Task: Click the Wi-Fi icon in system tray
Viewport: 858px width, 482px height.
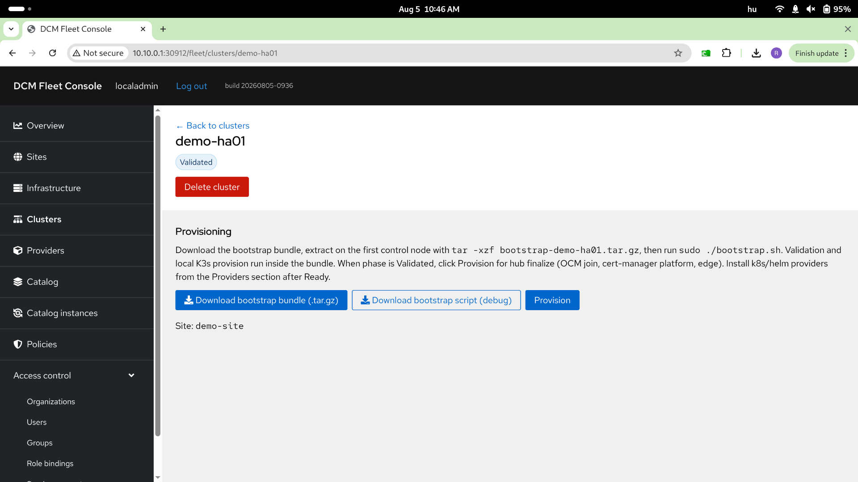Action: click(x=780, y=9)
